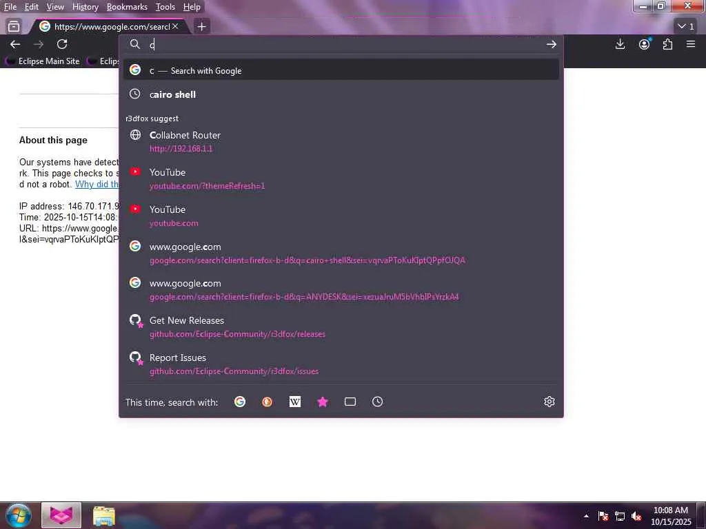Open the plain youtube.com suggestion
Viewport: 706px width, 529px height.
(341, 216)
